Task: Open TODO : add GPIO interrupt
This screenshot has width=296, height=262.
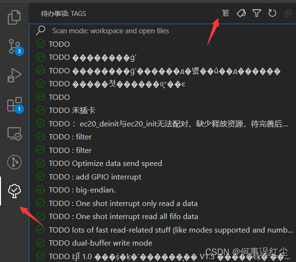Action: click(x=162, y=177)
